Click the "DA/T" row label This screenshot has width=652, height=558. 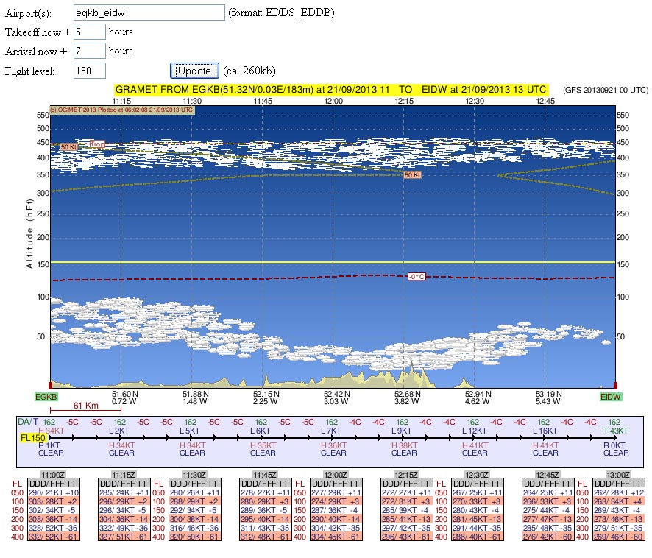pyautogui.click(x=28, y=422)
